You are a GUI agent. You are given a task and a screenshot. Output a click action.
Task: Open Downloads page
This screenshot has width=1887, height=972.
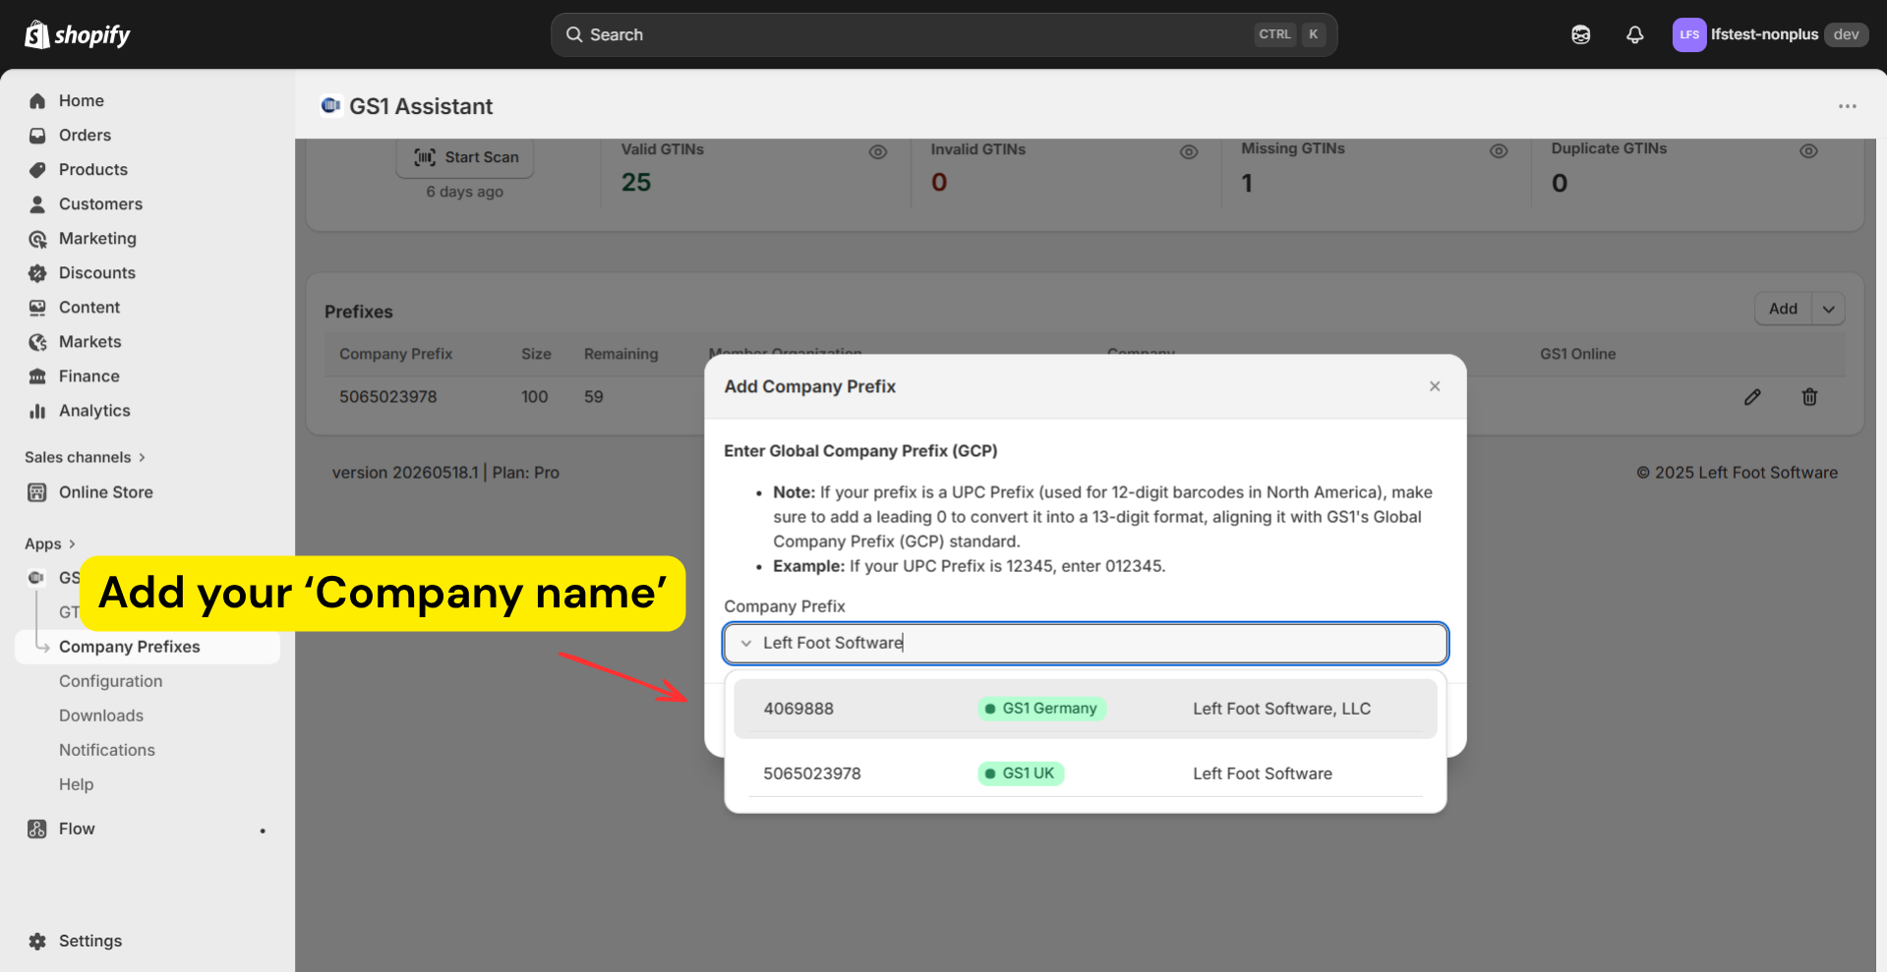click(x=101, y=715)
